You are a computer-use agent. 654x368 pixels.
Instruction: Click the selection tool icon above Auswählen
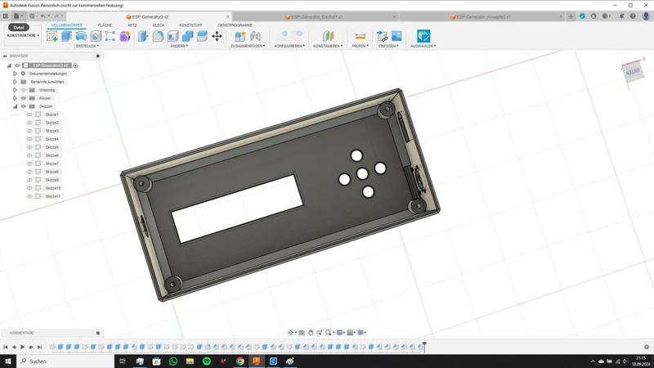(423, 36)
